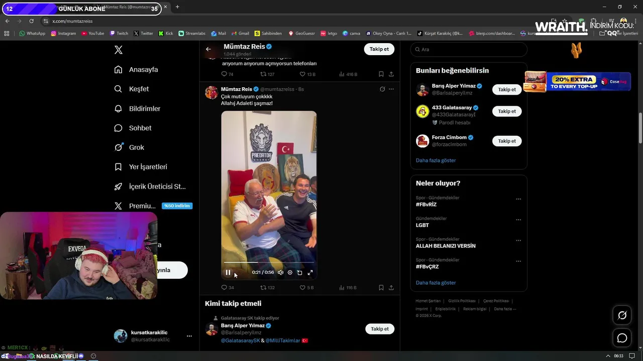
Task: Show more trends under Neler oluyor
Action: pyautogui.click(x=436, y=283)
